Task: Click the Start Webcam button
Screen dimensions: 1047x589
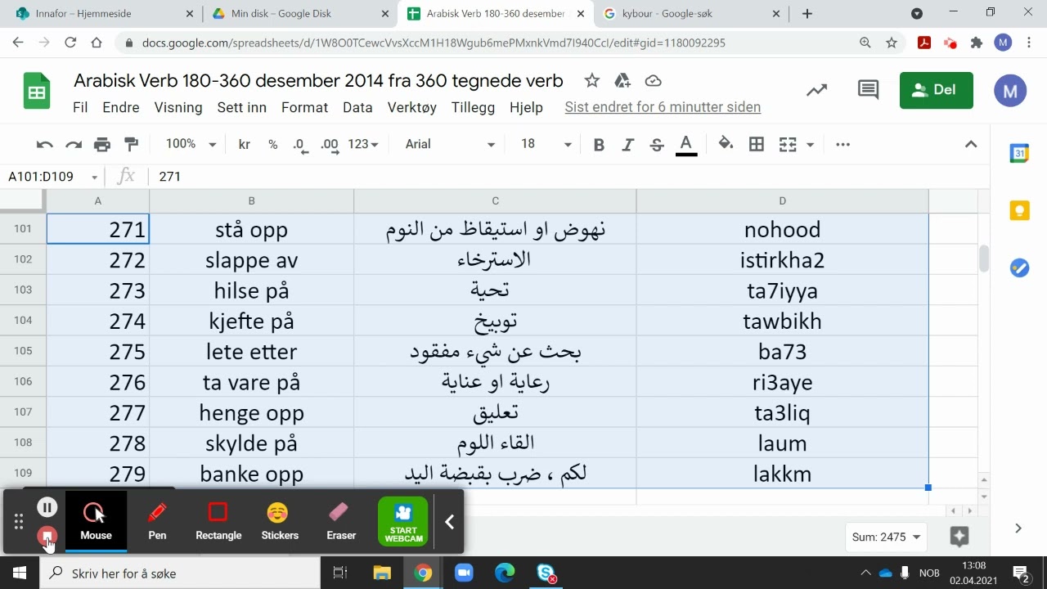Action: click(403, 522)
